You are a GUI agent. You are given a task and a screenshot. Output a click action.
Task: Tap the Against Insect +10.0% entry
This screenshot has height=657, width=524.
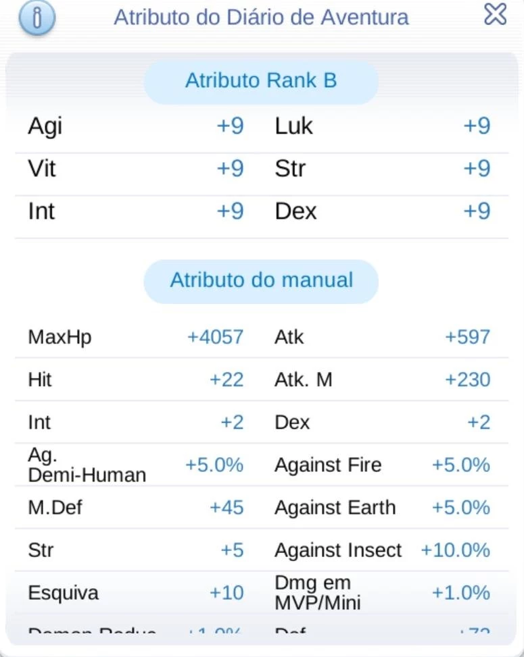(x=383, y=550)
